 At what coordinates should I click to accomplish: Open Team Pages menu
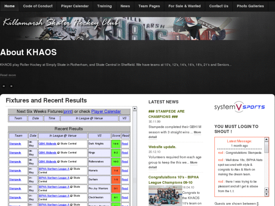[x=149, y=6]
